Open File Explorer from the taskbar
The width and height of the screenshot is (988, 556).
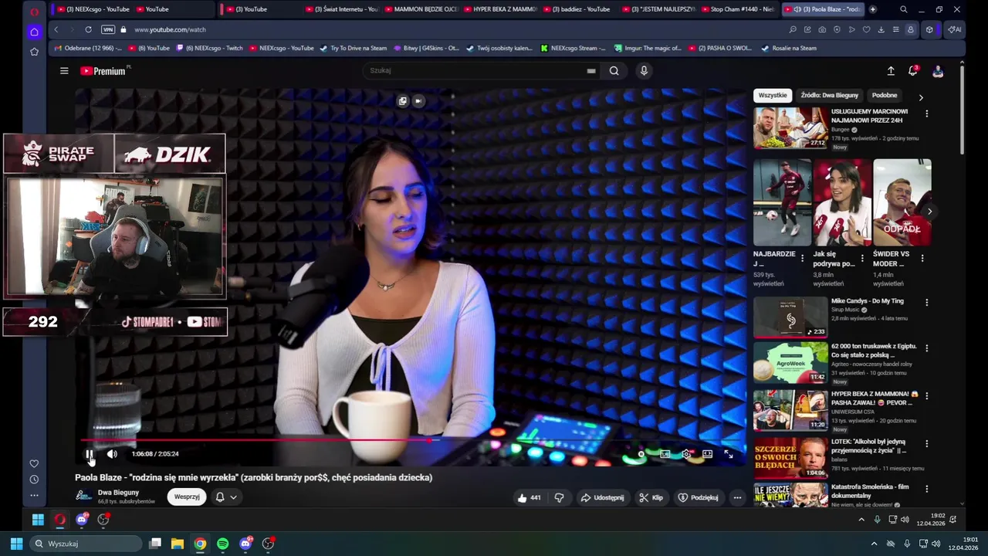click(x=177, y=544)
